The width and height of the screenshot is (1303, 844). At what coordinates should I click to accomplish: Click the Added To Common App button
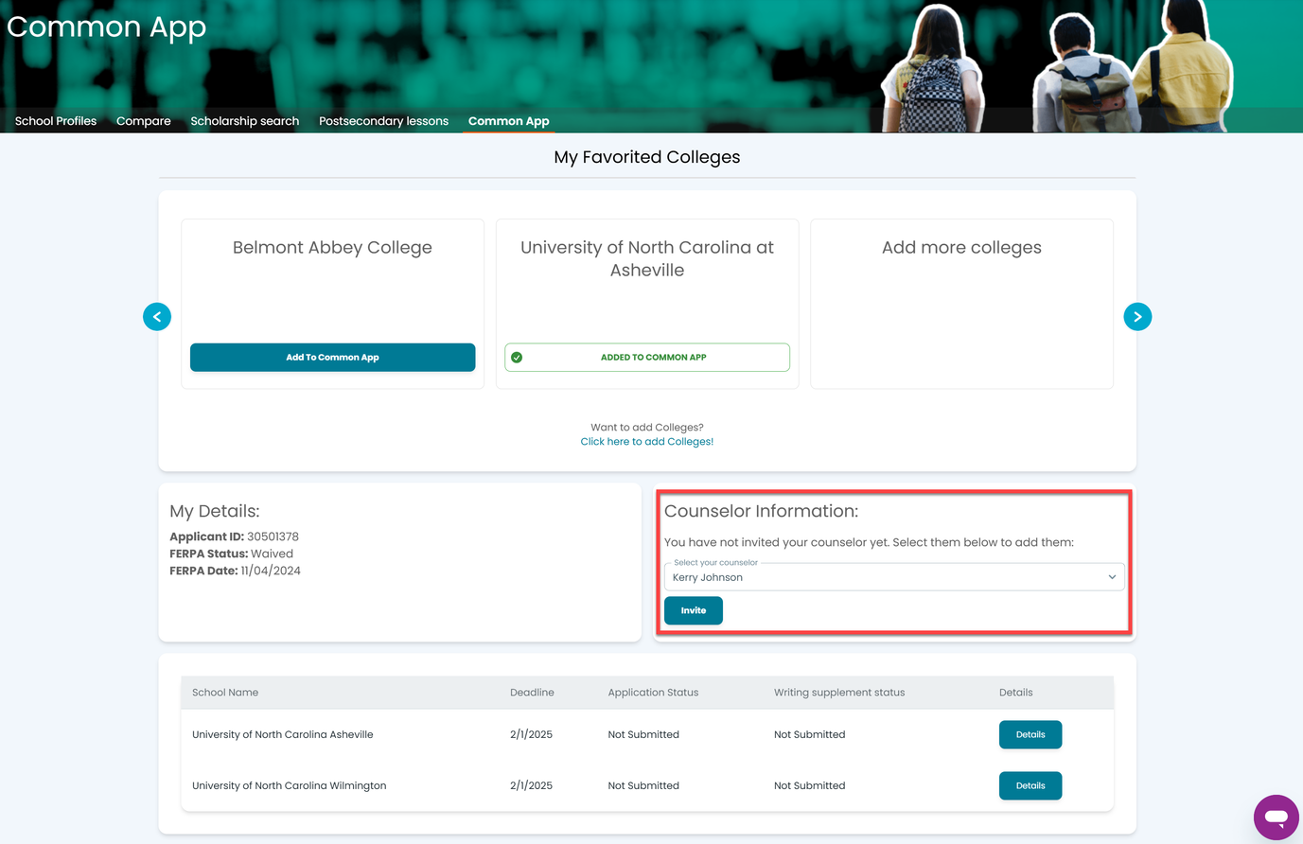(647, 358)
